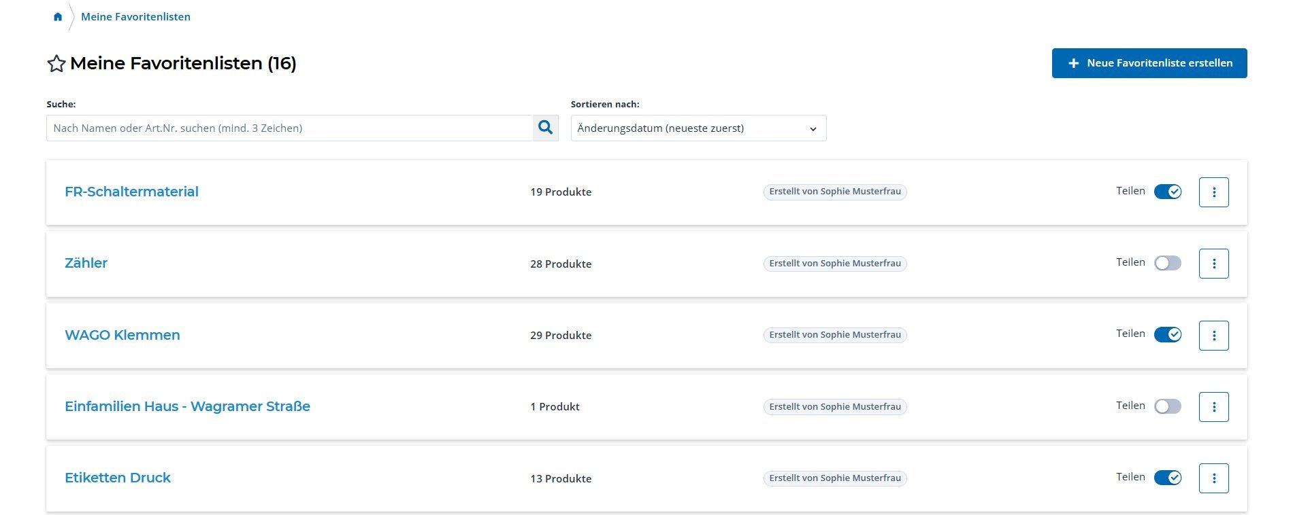Click the magnifying glass search icon
This screenshot has width=1293, height=515.
click(x=545, y=128)
